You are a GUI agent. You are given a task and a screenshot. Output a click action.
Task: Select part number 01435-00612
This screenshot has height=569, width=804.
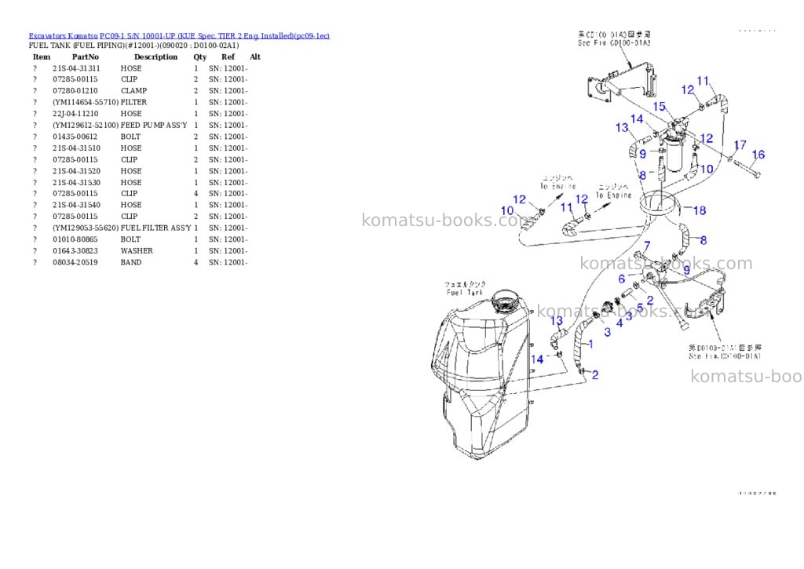75,137
